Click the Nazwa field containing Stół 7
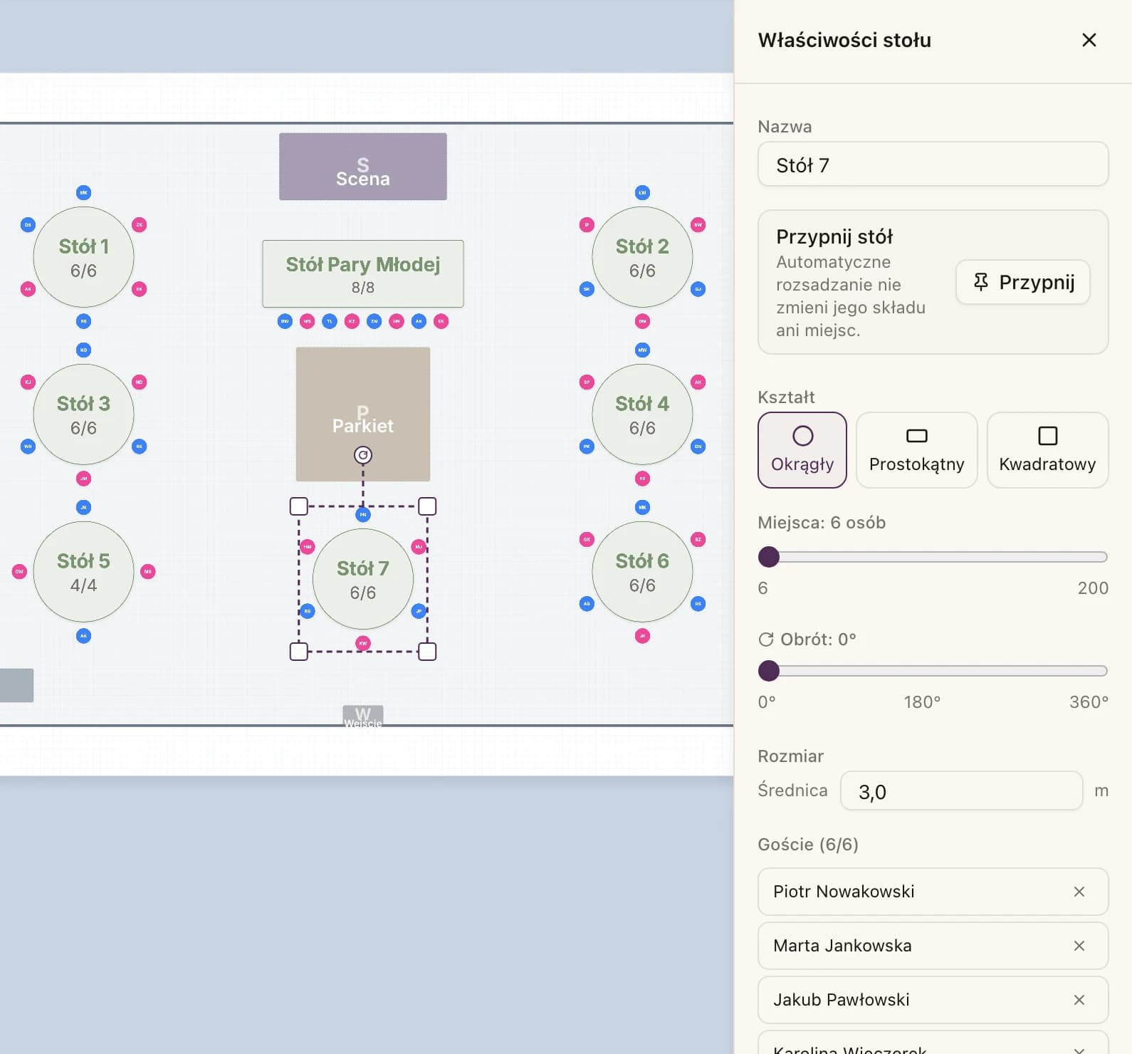1132x1054 pixels. point(933,165)
